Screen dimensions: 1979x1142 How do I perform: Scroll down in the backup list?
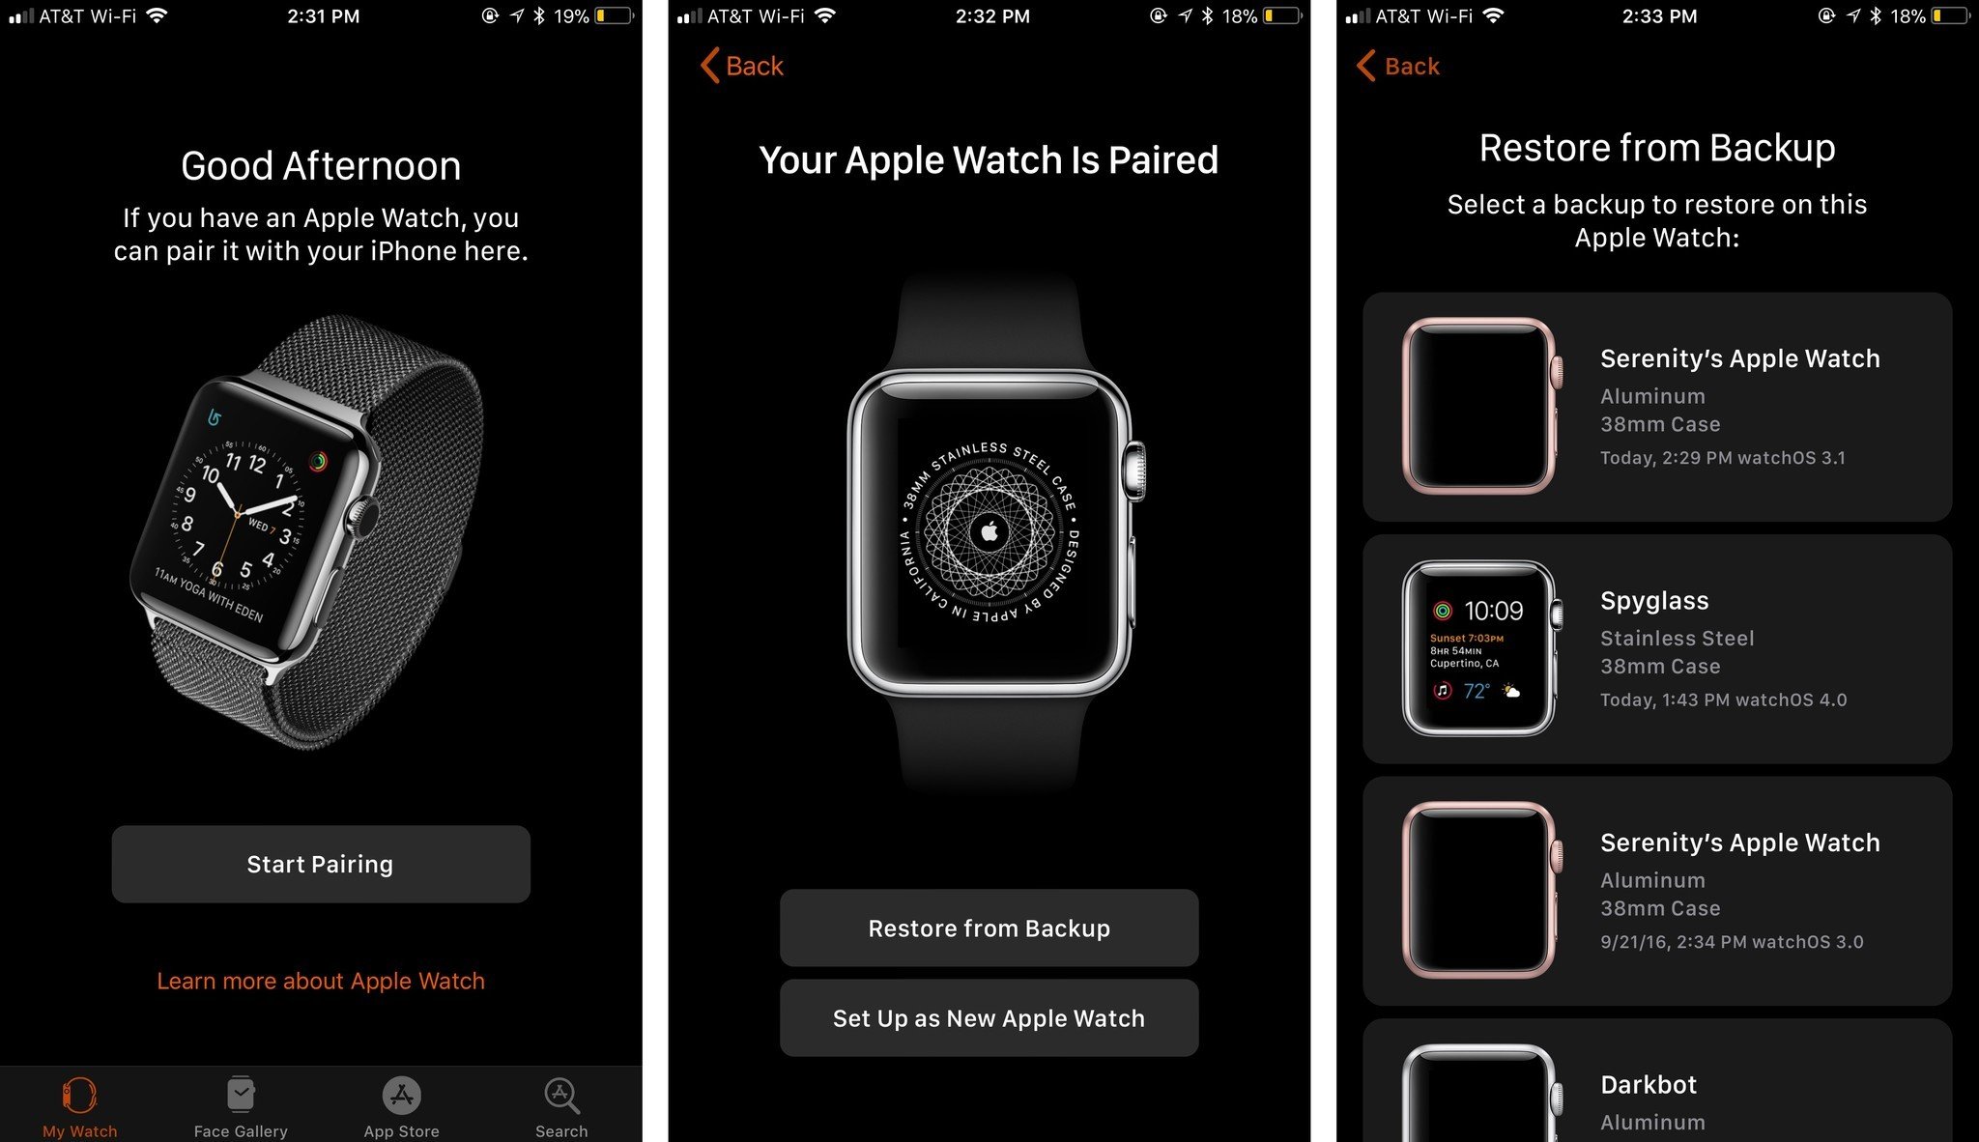click(1648, 1088)
